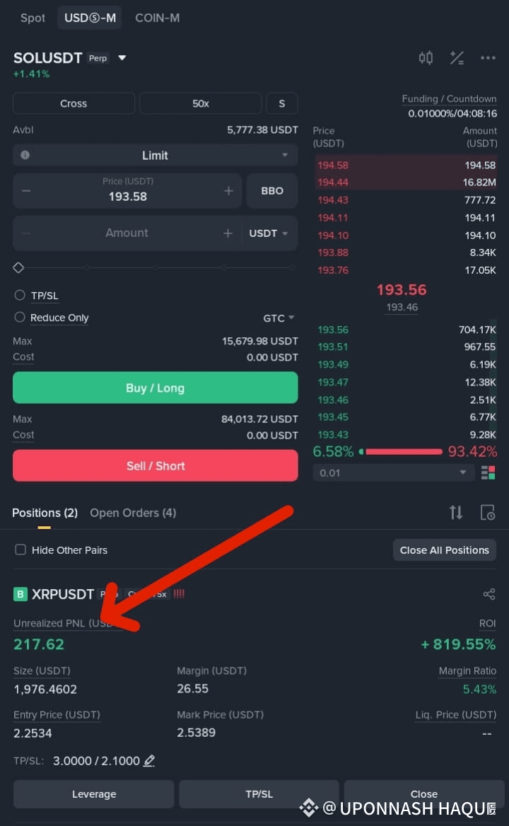
Task: Enable the TP/SL radio option
Action: click(x=20, y=295)
